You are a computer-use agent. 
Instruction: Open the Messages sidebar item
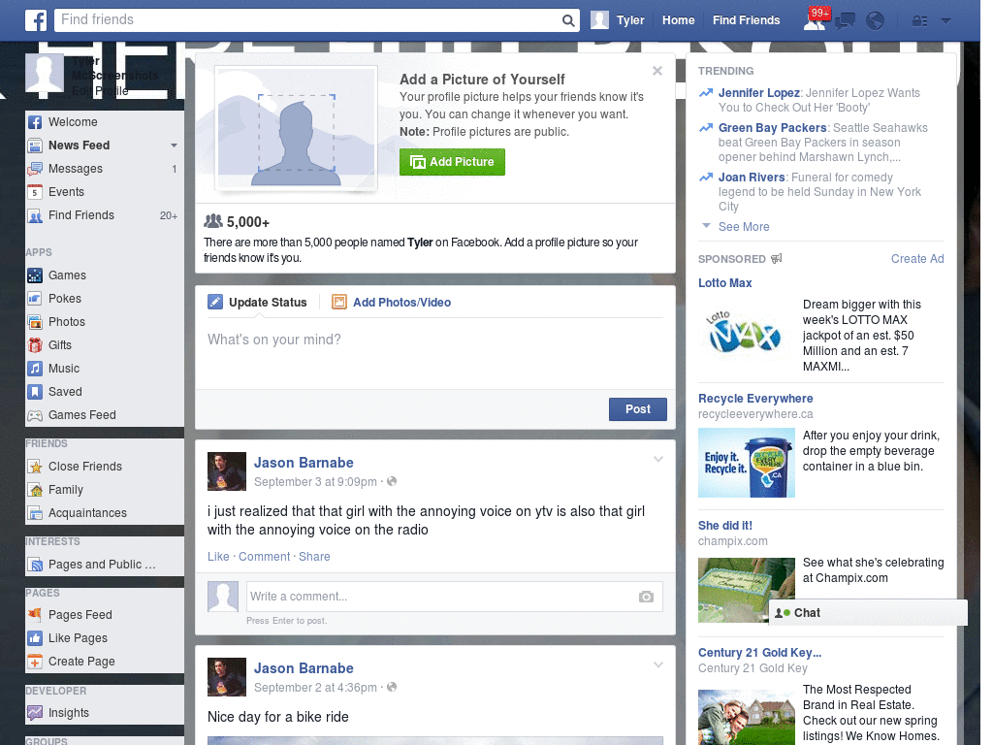(x=105, y=169)
